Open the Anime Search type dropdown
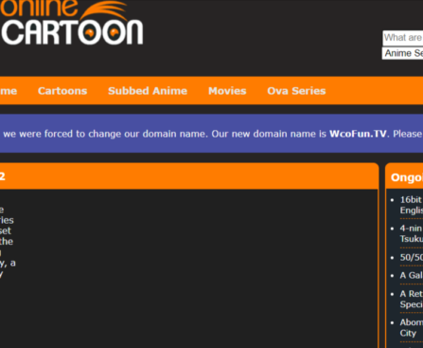The height and width of the screenshot is (348, 423). pyautogui.click(x=403, y=53)
